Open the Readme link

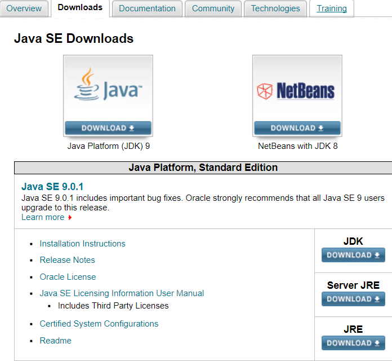[56, 341]
